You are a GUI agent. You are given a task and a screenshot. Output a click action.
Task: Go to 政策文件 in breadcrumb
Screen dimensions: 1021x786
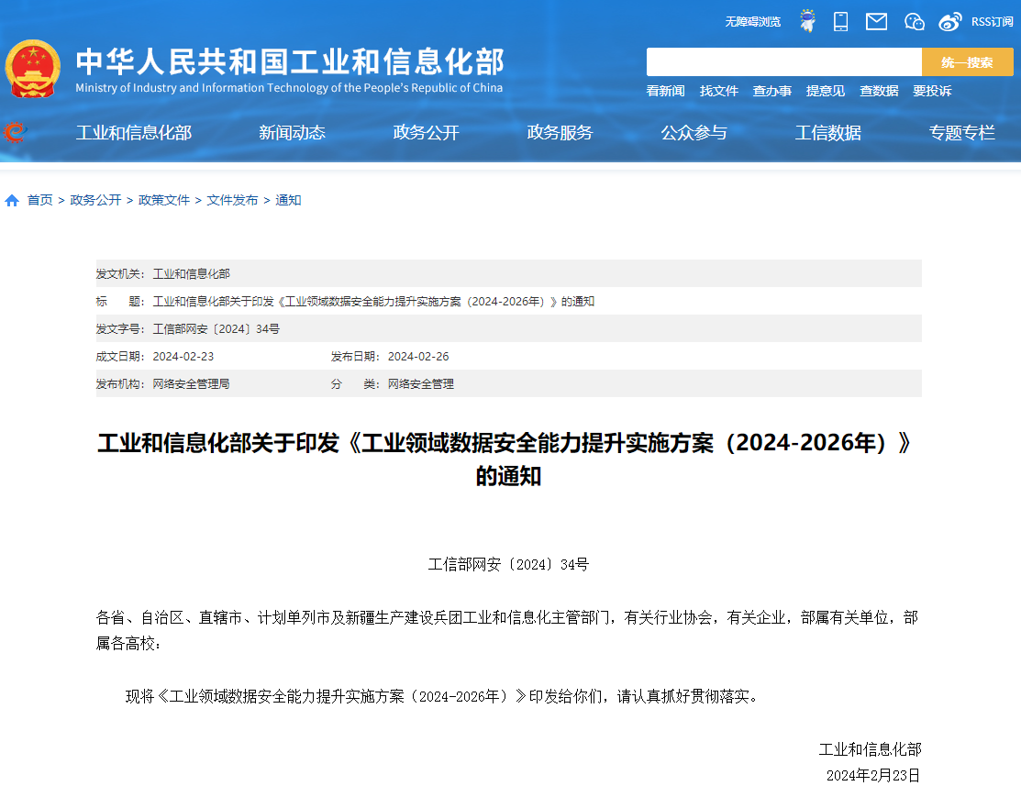tap(164, 201)
